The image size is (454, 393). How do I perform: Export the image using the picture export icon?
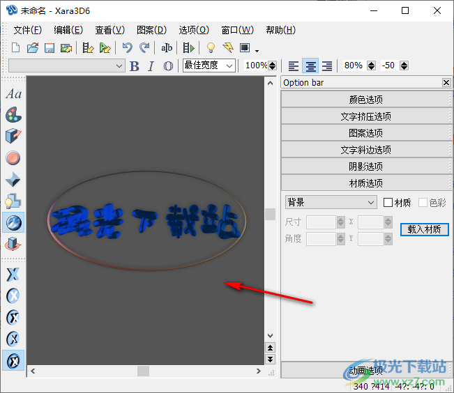click(x=66, y=48)
